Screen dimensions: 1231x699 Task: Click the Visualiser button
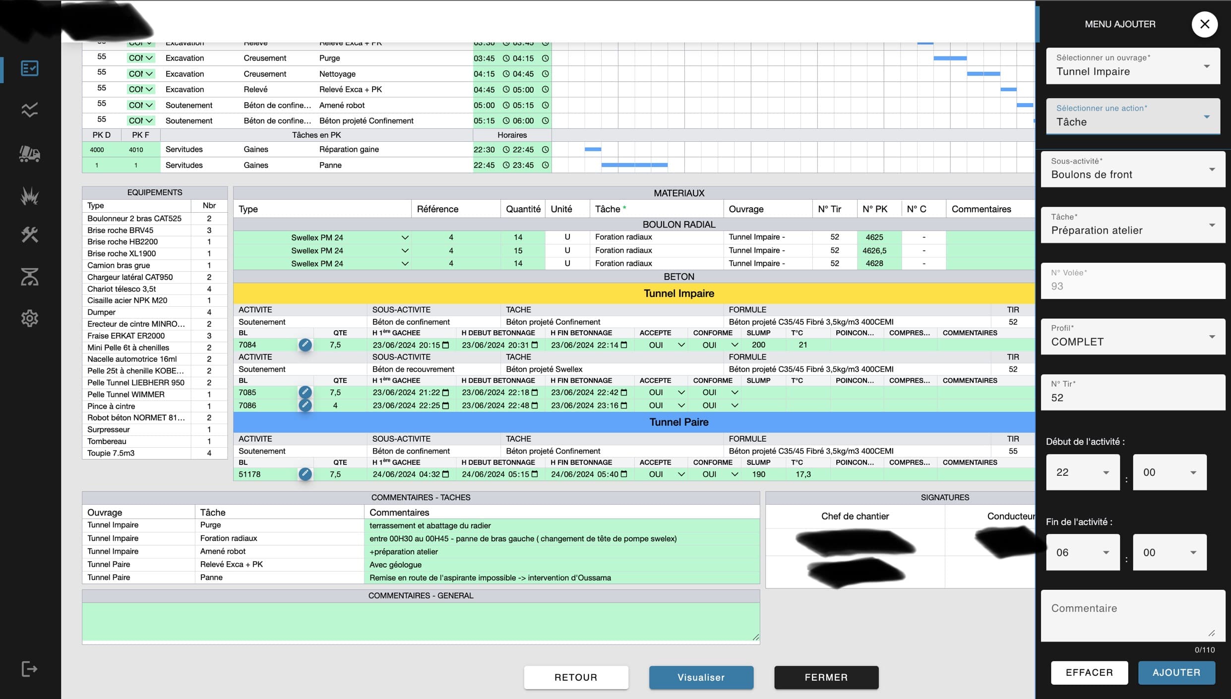point(701,677)
